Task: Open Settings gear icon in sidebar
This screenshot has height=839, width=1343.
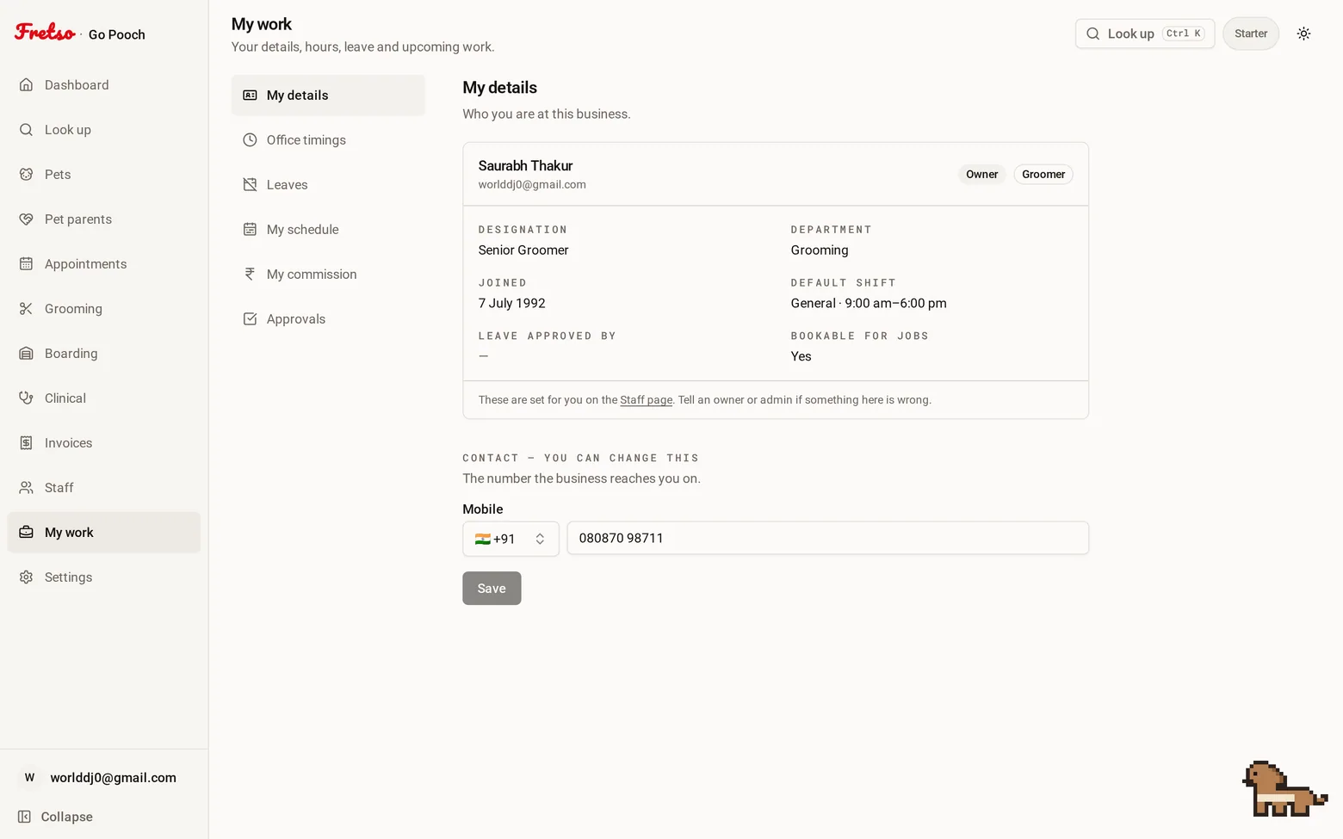Action: click(26, 577)
